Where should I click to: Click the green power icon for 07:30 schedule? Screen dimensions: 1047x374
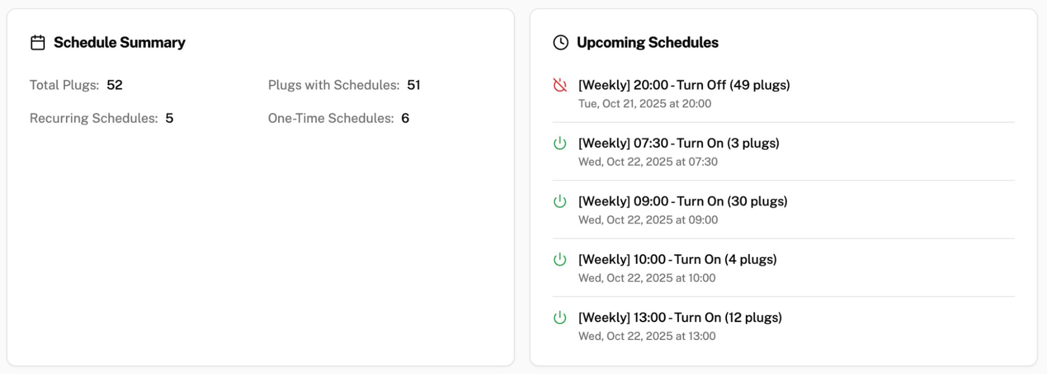click(x=559, y=142)
